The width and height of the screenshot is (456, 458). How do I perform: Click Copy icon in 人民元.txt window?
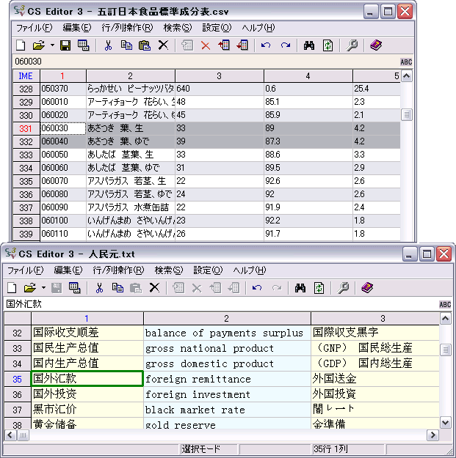[117, 288]
